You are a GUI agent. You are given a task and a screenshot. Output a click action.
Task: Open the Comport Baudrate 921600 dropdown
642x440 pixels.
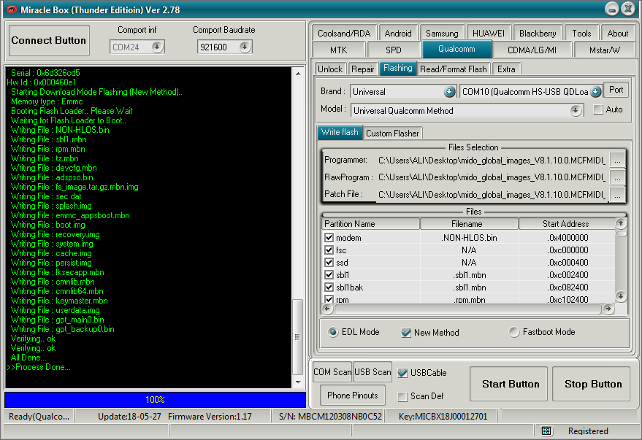(245, 47)
